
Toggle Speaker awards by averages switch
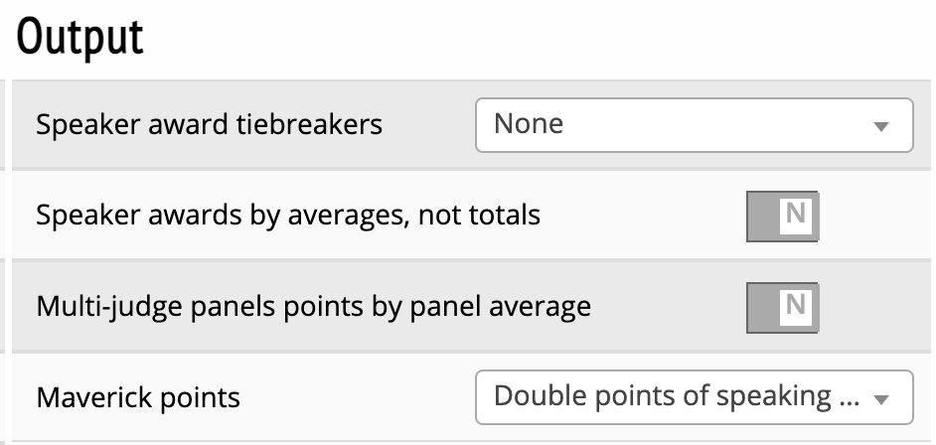tap(782, 216)
